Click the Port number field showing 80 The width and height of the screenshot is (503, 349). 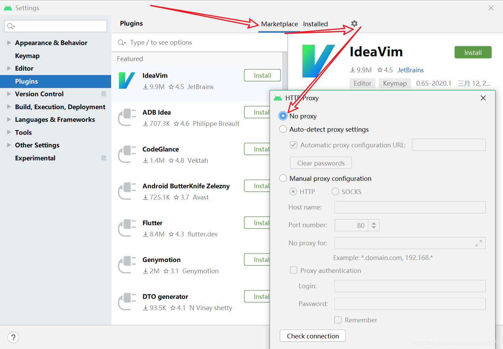[x=351, y=225]
